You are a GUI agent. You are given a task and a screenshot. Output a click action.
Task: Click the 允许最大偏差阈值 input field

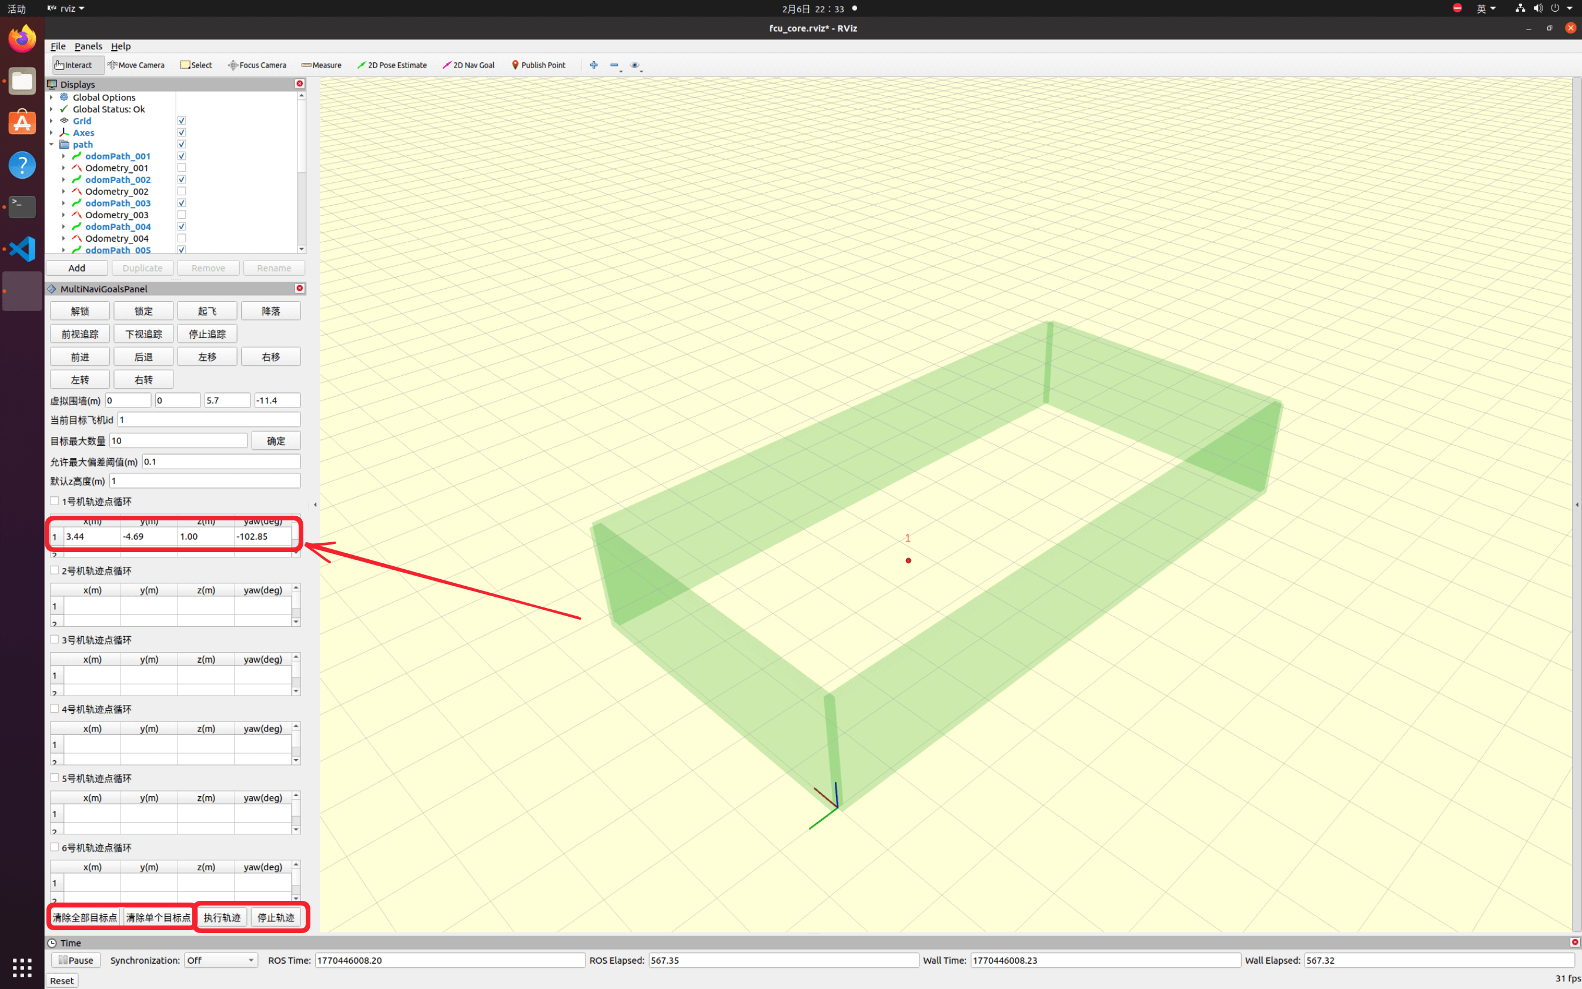coord(222,462)
